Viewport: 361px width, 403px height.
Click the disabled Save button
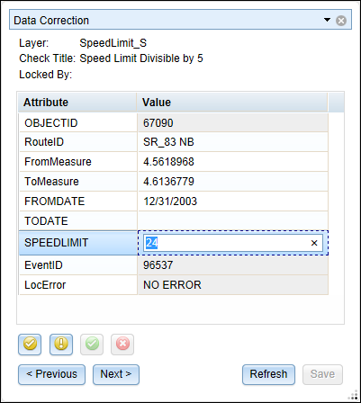[x=322, y=374]
